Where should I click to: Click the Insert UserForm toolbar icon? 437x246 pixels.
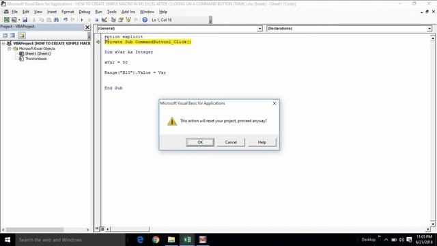[x=14, y=20]
